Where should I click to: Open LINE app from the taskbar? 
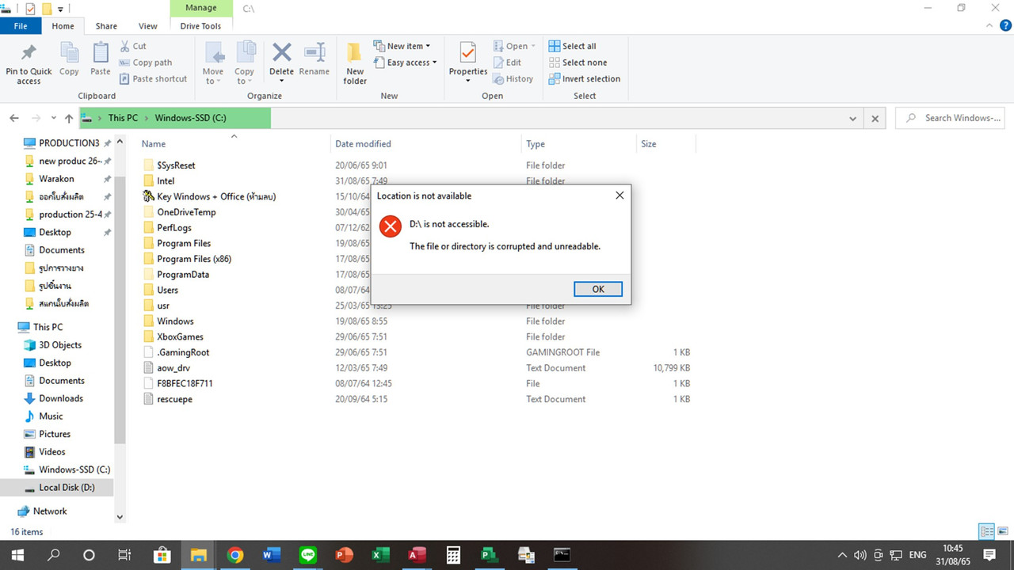pos(307,555)
